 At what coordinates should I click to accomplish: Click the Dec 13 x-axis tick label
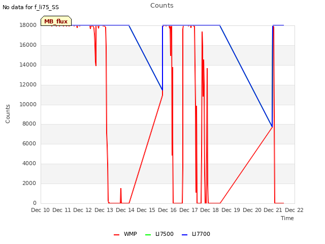coord(104,210)
